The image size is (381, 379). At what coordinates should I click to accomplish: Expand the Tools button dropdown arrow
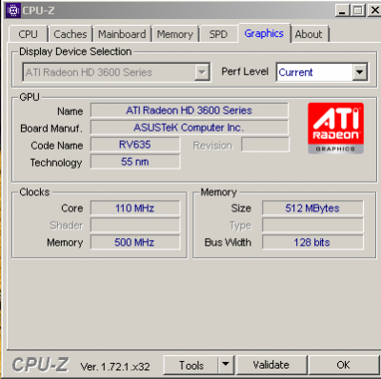tap(226, 365)
